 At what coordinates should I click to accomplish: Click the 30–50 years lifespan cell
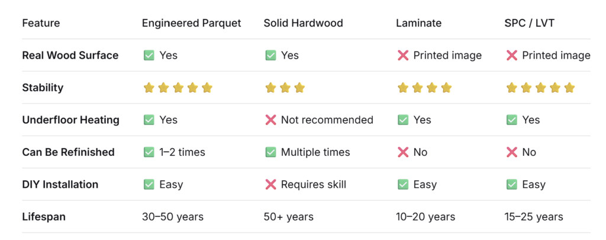[173, 217]
